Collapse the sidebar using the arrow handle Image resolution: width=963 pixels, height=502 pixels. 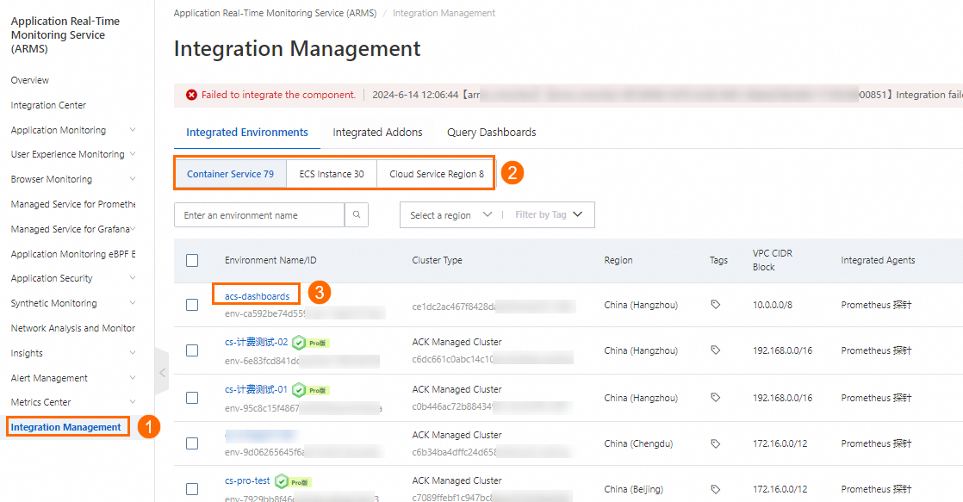[x=162, y=373]
